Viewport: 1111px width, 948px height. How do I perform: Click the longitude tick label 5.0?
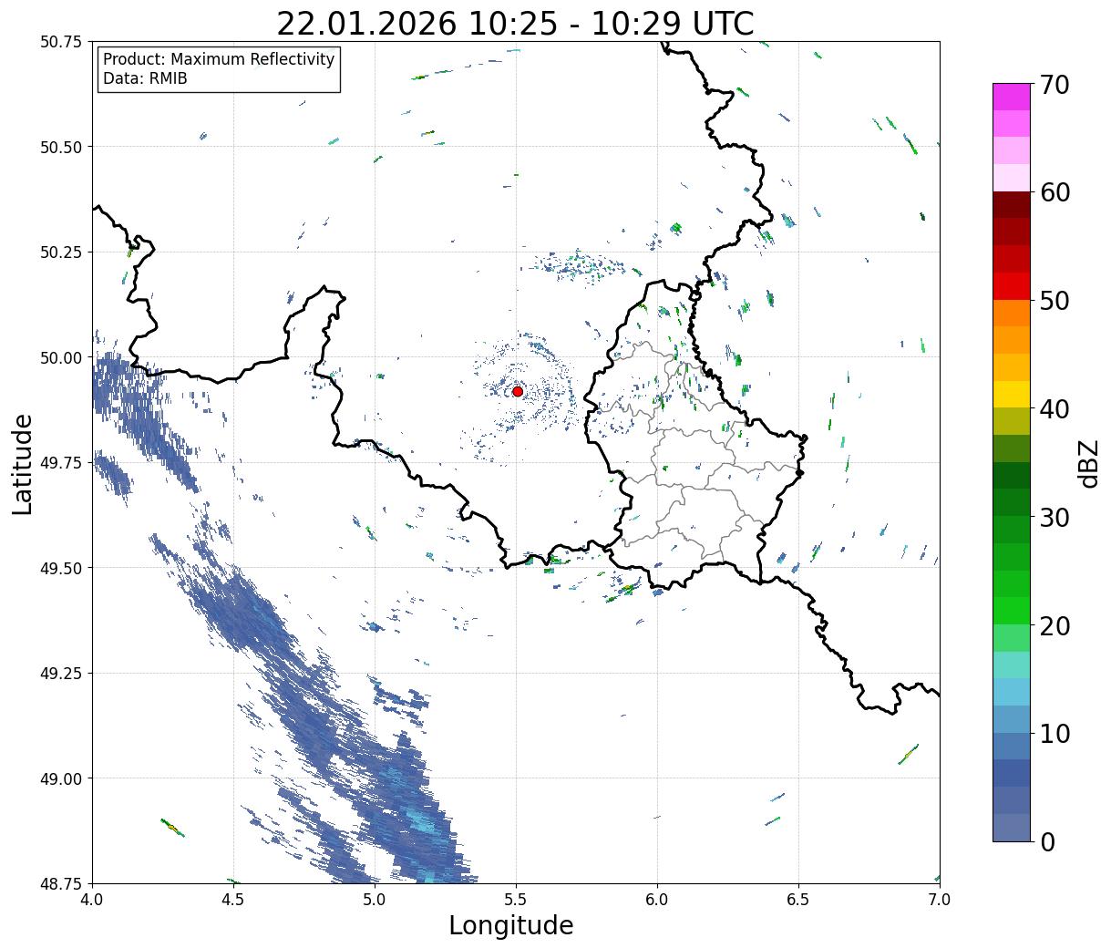(x=375, y=900)
